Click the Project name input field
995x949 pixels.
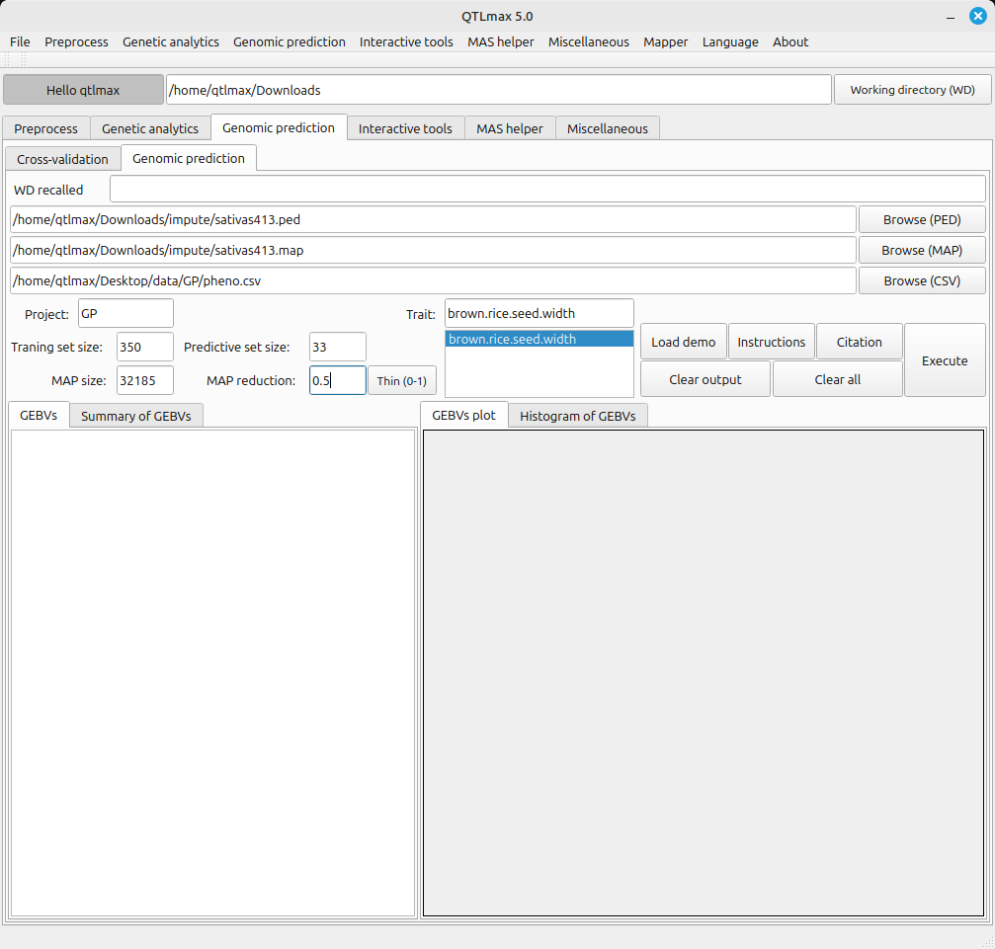tap(125, 314)
